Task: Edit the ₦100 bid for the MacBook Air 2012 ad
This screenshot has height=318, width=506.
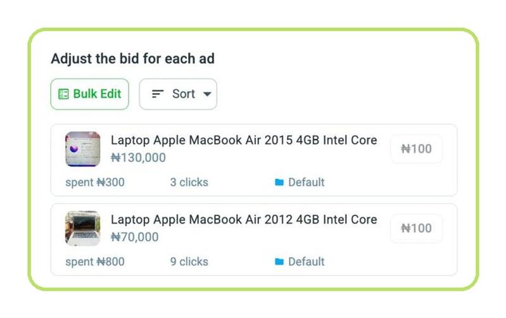Action: pos(416,228)
